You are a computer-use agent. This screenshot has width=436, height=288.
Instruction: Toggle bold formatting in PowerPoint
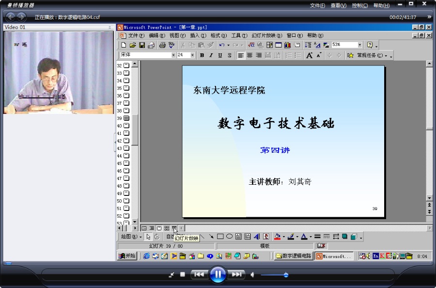click(202, 55)
